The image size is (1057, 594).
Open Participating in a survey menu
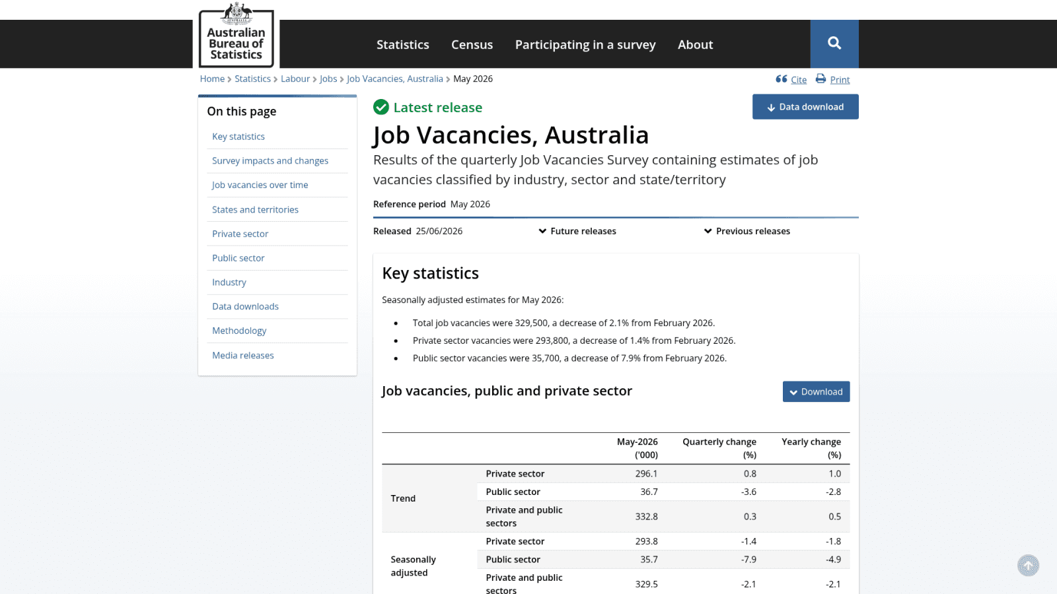pos(585,44)
